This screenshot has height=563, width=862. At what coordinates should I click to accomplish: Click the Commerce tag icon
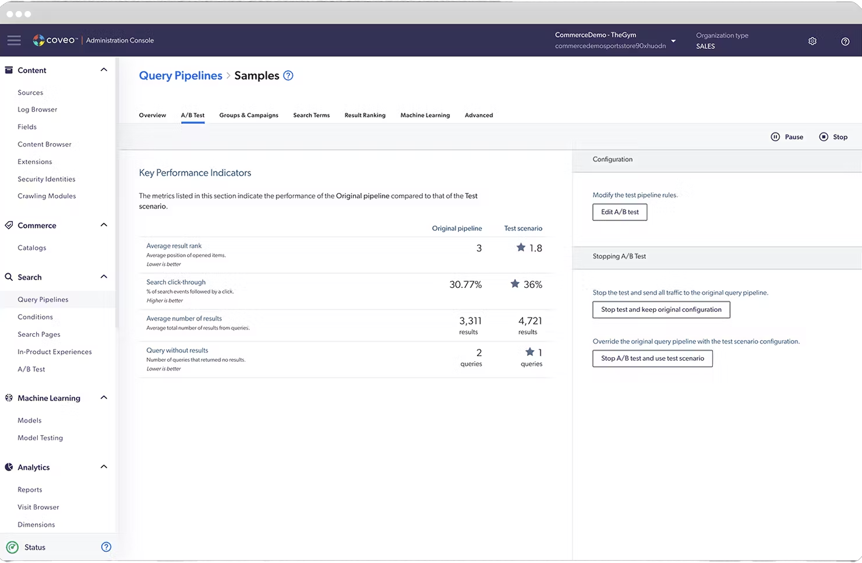point(9,225)
